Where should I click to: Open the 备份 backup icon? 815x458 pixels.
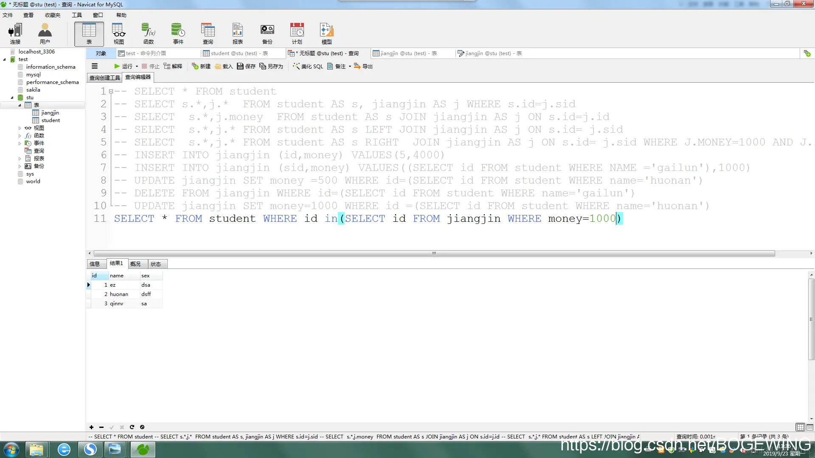pos(267,34)
